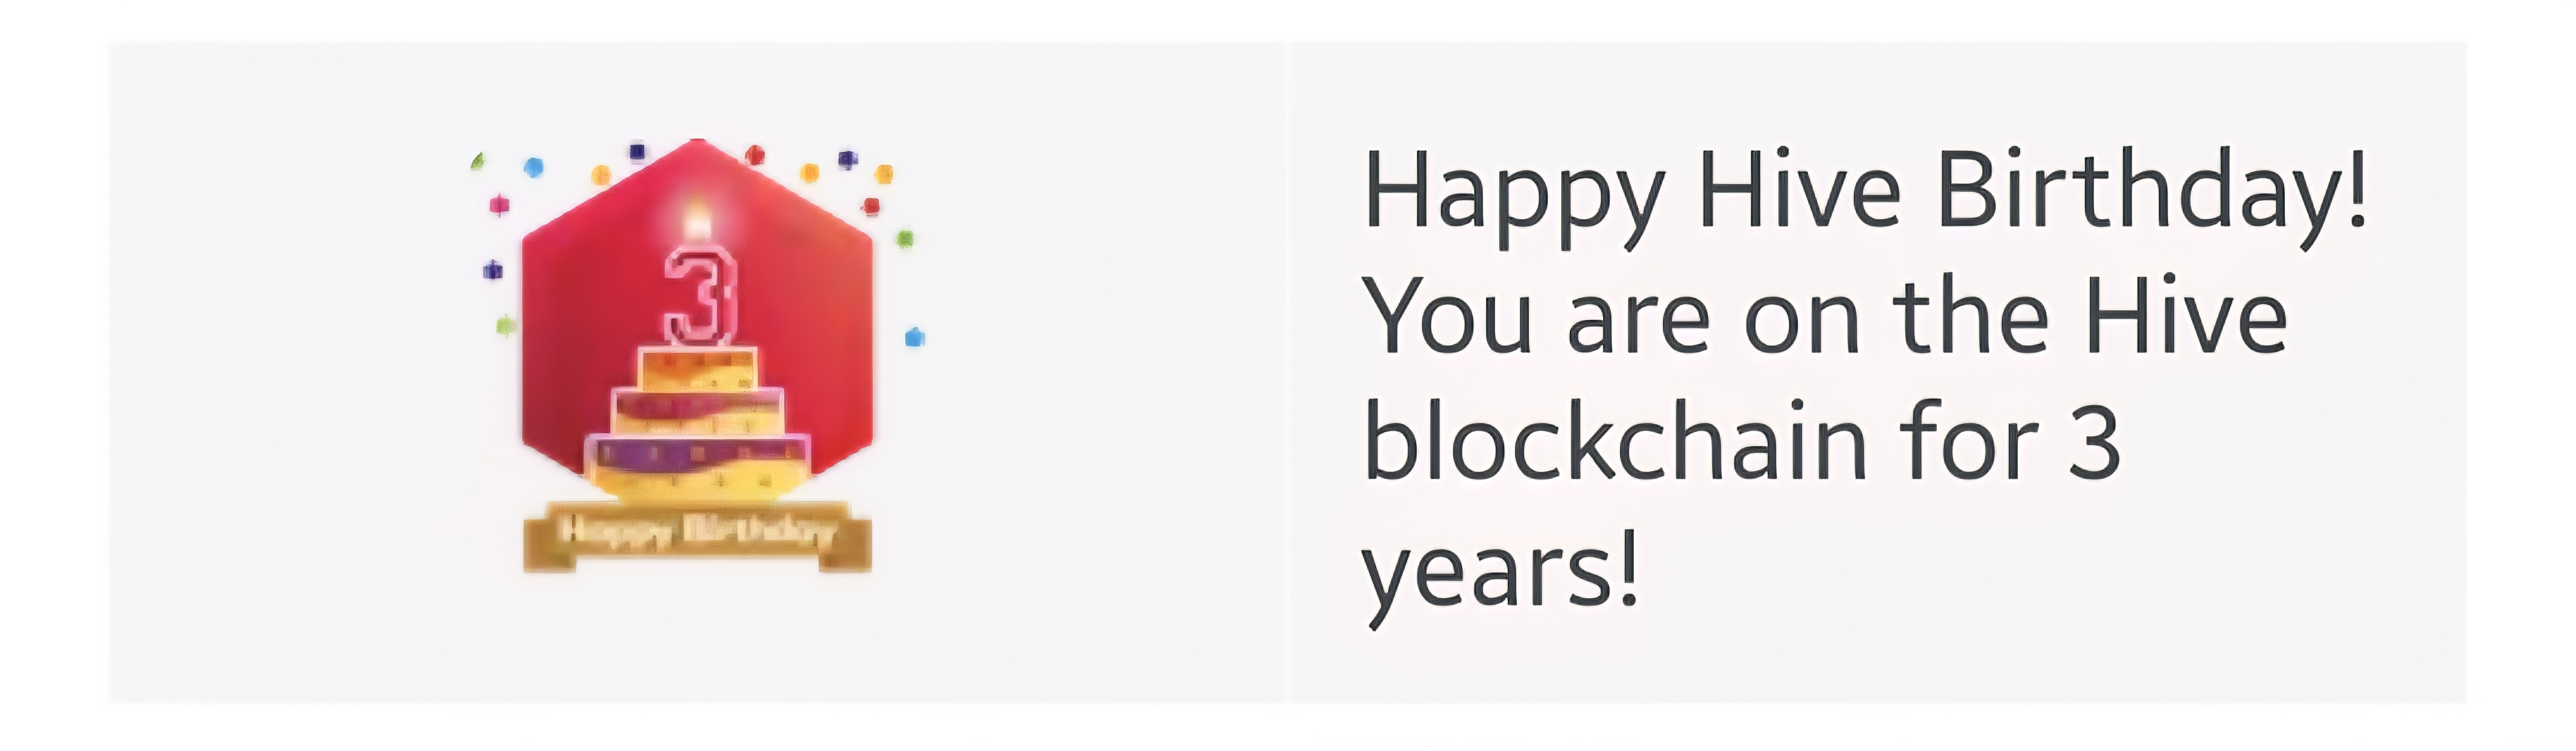Click the "blockchain for 3" text line

click(1741, 442)
